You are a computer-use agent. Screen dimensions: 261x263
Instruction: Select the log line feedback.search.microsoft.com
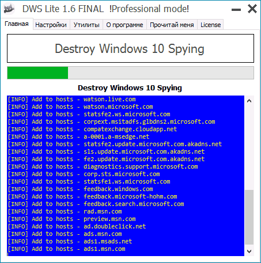(96, 204)
